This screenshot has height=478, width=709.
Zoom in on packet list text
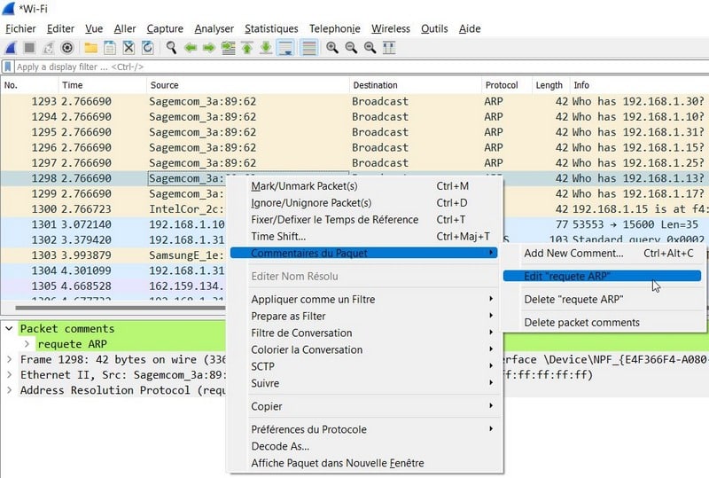(332, 48)
